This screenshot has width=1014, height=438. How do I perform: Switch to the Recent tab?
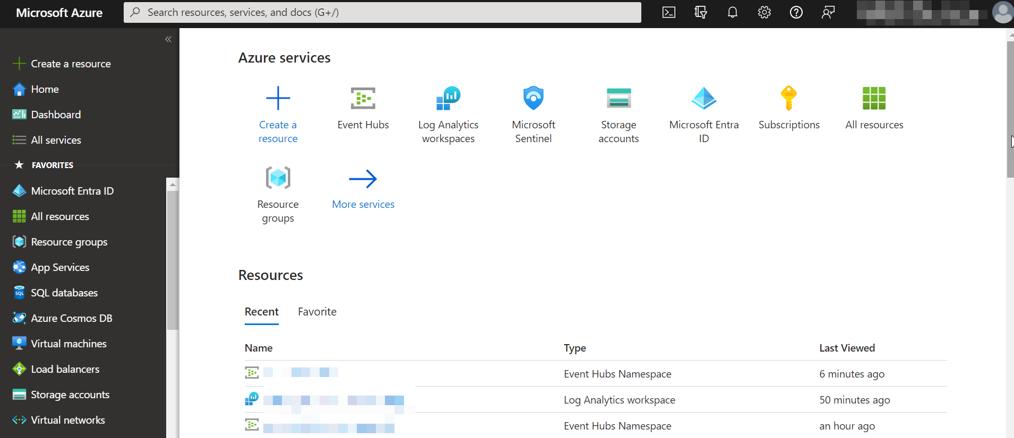[262, 312]
